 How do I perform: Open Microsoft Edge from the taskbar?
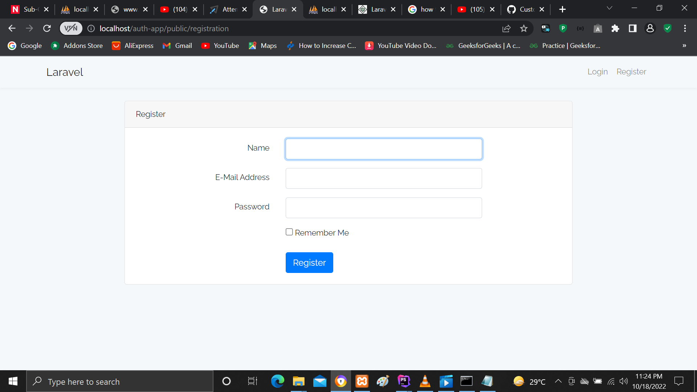point(277,381)
